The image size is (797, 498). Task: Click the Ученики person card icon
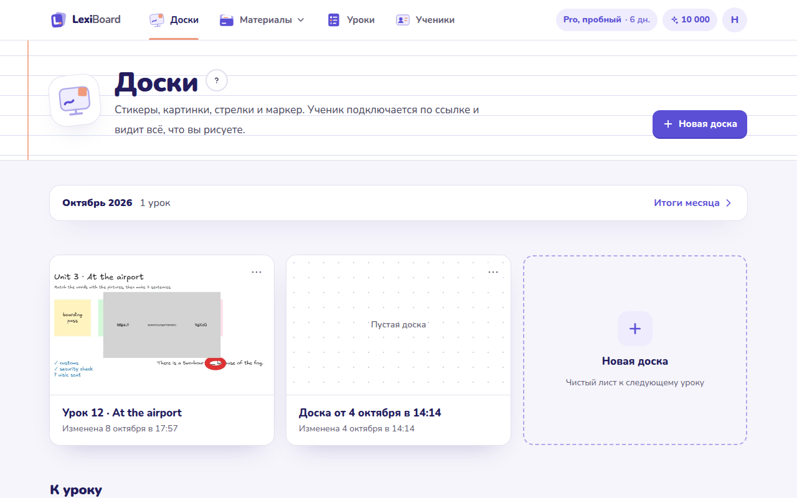coord(402,20)
